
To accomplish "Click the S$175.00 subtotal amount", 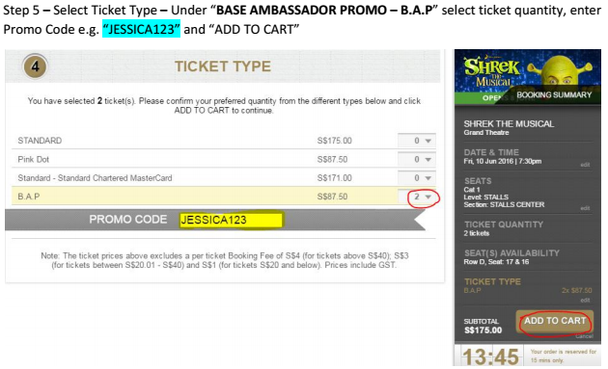I will 483,330.
